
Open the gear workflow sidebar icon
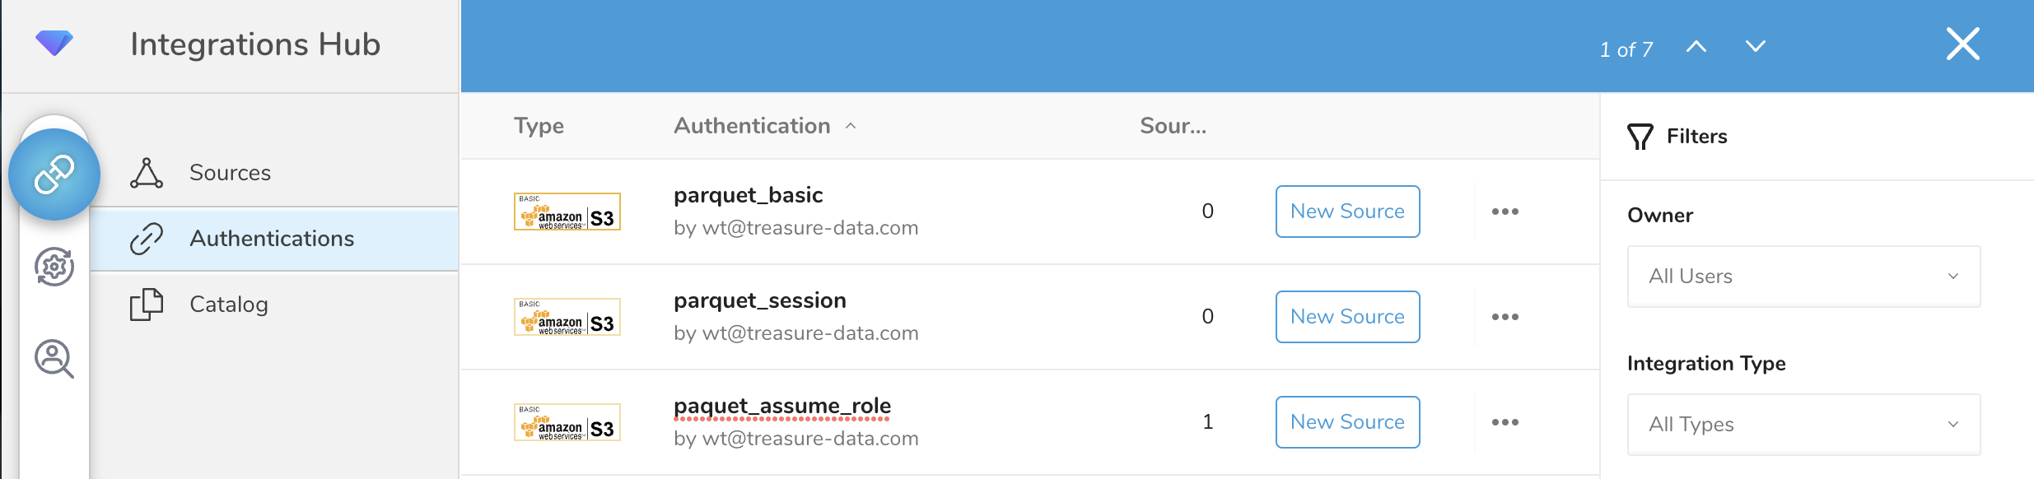[x=54, y=267]
